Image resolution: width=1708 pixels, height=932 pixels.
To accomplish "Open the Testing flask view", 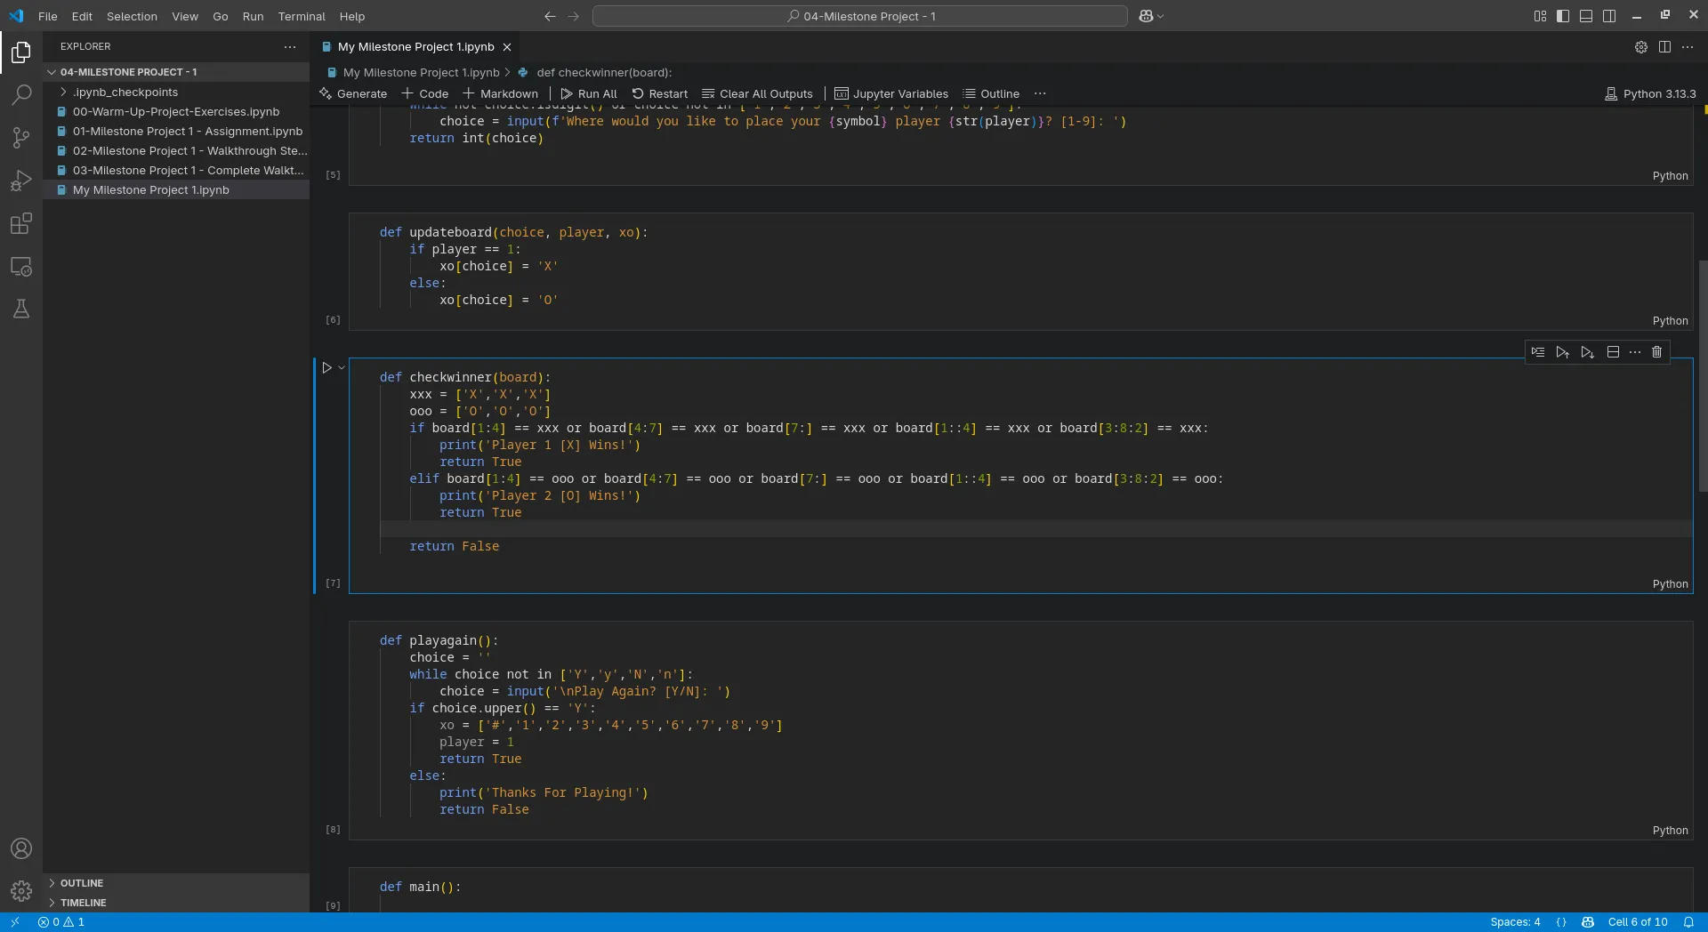I will pyautogui.click(x=21, y=309).
